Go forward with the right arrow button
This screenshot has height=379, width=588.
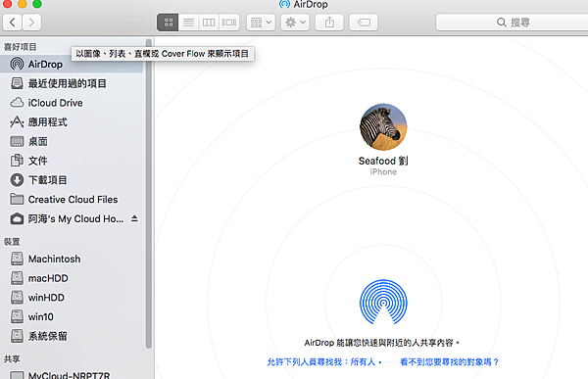[31, 23]
